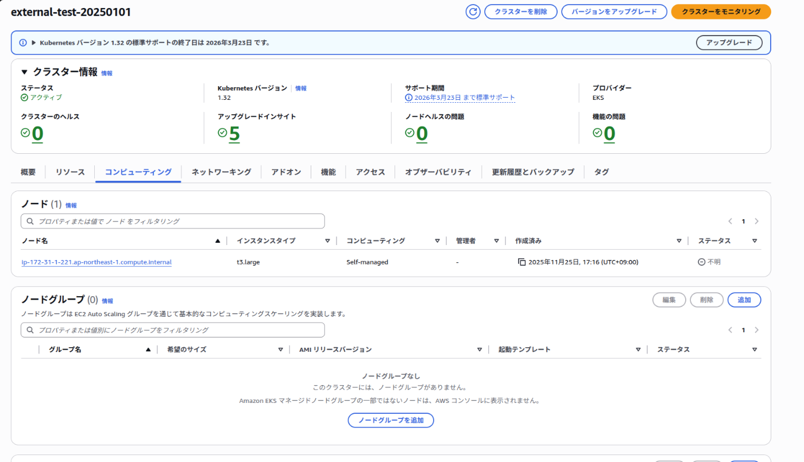Click the node group filter input field
The image size is (804, 462).
(x=172, y=329)
